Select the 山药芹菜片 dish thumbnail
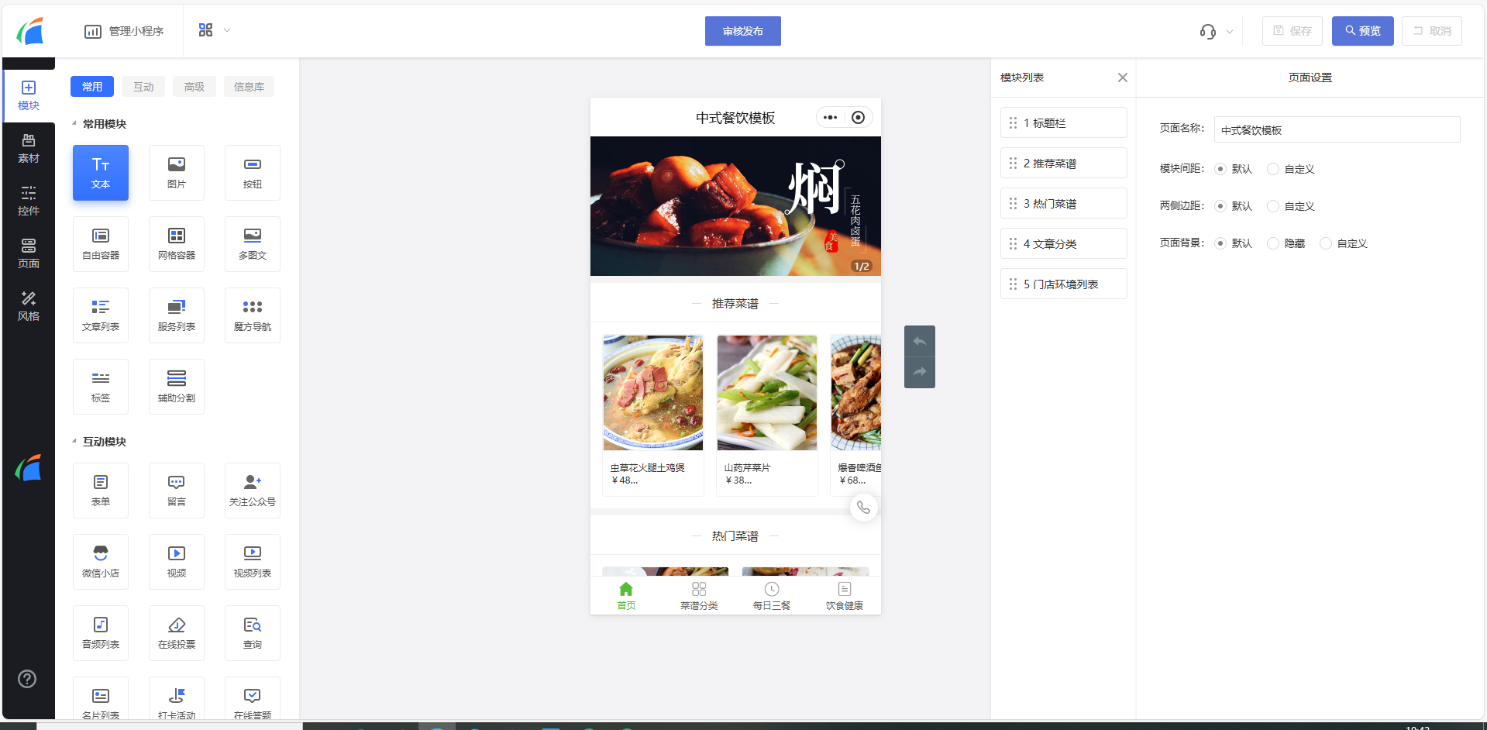The image size is (1487, 730). coord(767,393)
